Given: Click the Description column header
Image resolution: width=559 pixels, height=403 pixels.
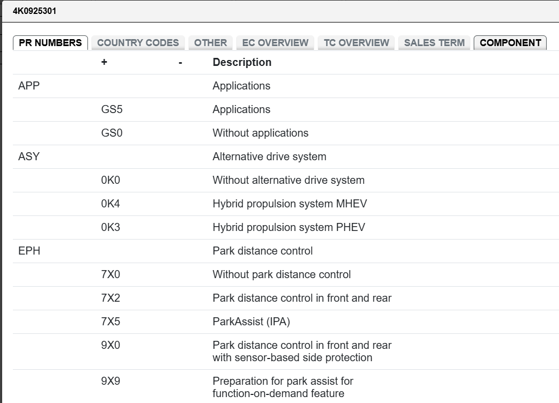Looking at the screenshot, I should (242, 62).
